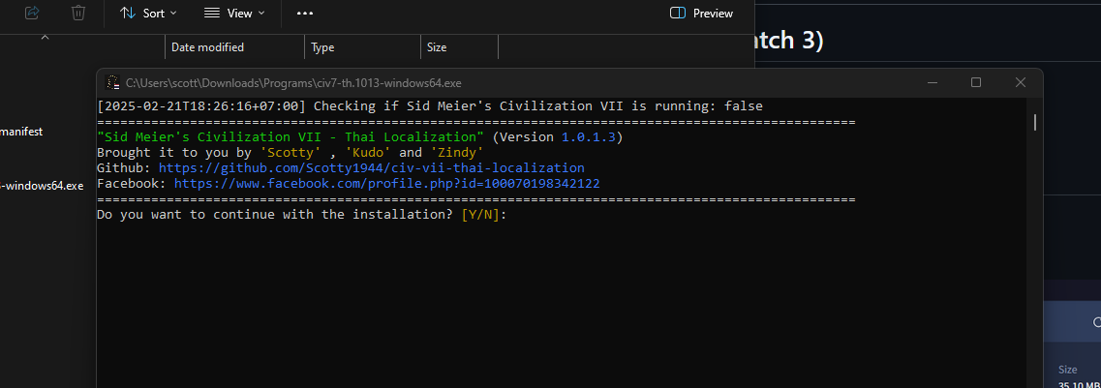This screenshot has height=388, width=1101.
Task: Click the [Y/N] installation prompt line
Action: tap(302, 215)
